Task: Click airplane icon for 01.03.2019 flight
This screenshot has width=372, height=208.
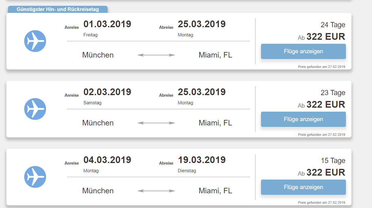Action: (x=35, y=41)
